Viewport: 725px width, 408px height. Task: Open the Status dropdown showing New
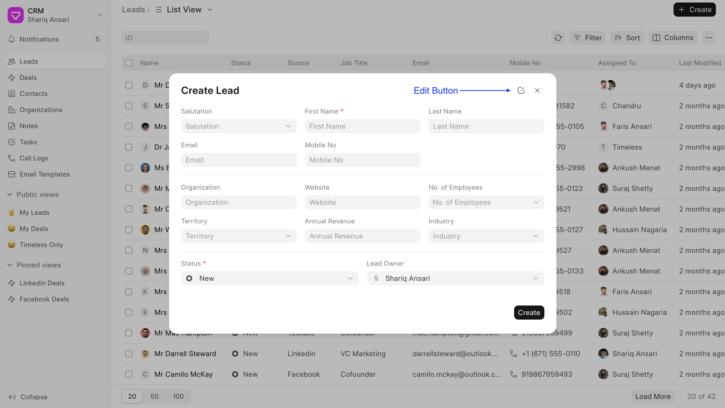pyautogui.click(x=270, y=278)
